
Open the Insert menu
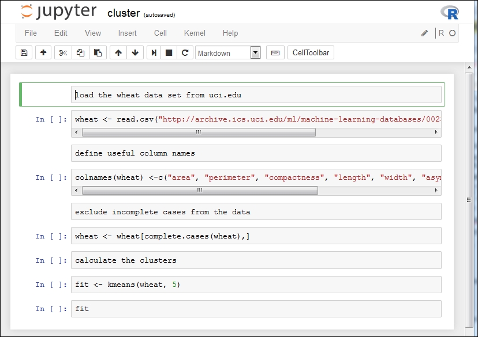point(128,33)
